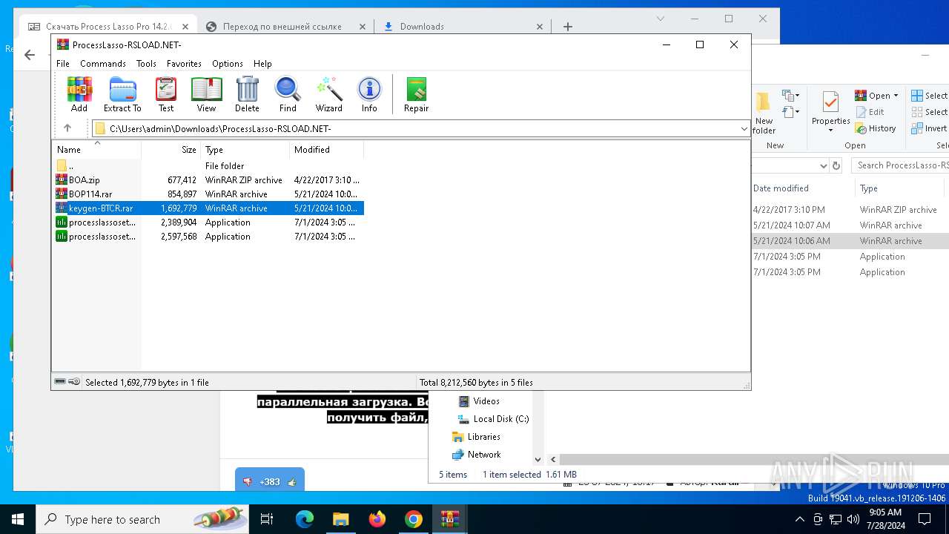This screenshot has width=949, height=534.
Task: Open the Favorites menu
Action: pos(184,64)
